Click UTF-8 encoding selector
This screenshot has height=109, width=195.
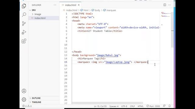pyautogui.click(x=124, y=106)
